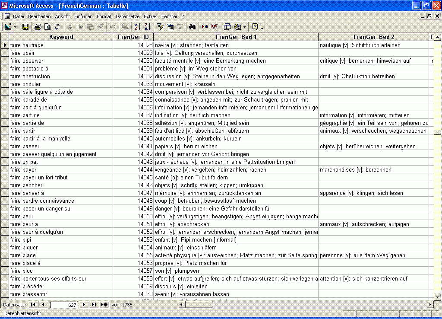Open the Bearbeiten menu
The width and height of the screenshot is (442, 319).
[x=39, y=16]
